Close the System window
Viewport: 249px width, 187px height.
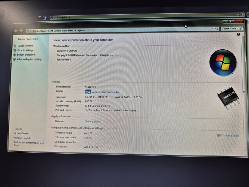(x=239, y=21)
